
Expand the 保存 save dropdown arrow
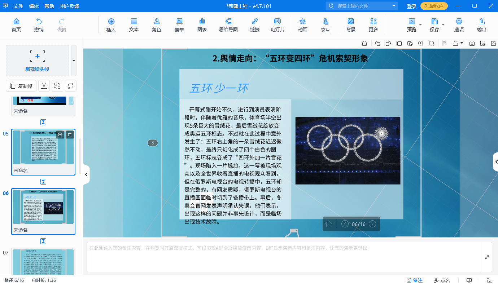443,25
